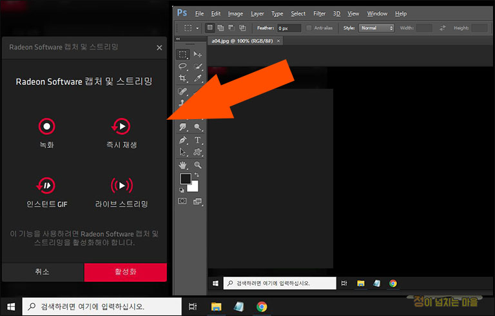Select the Pen tool
The width and height of the screenshot is (495, 316).
pyautogui.click(x=182, y=140)
